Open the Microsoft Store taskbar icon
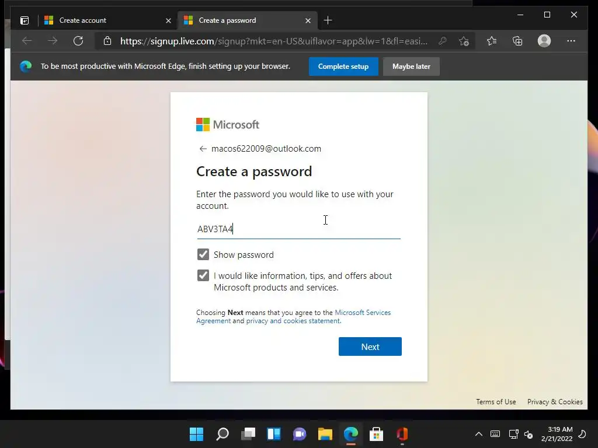Viewport: 598px width, 448px height. point(377,434)
